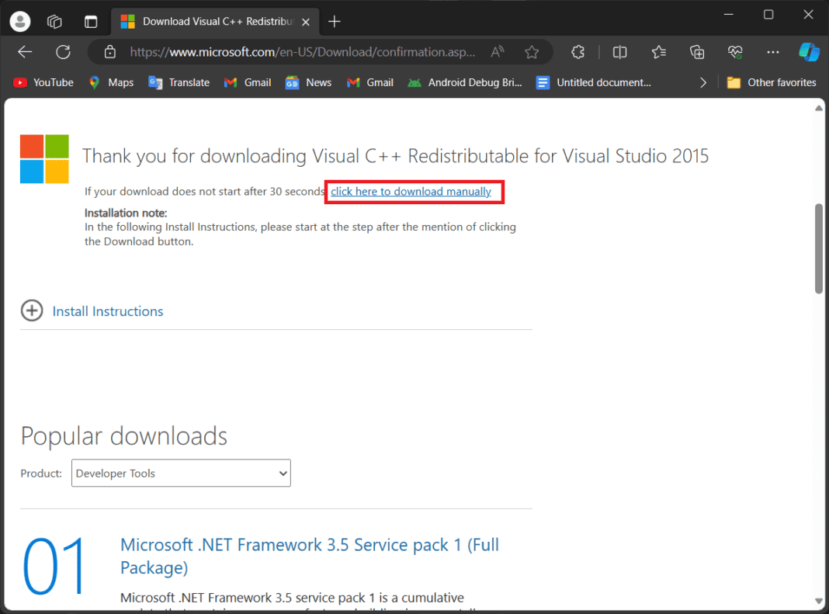
Task: Open the Settings and more menu
Action: click(x=773, y=52)
